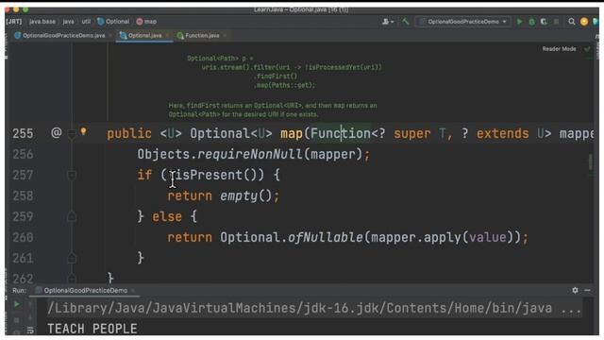Click the 'TEACH PEOPLE' console output line

92,329
